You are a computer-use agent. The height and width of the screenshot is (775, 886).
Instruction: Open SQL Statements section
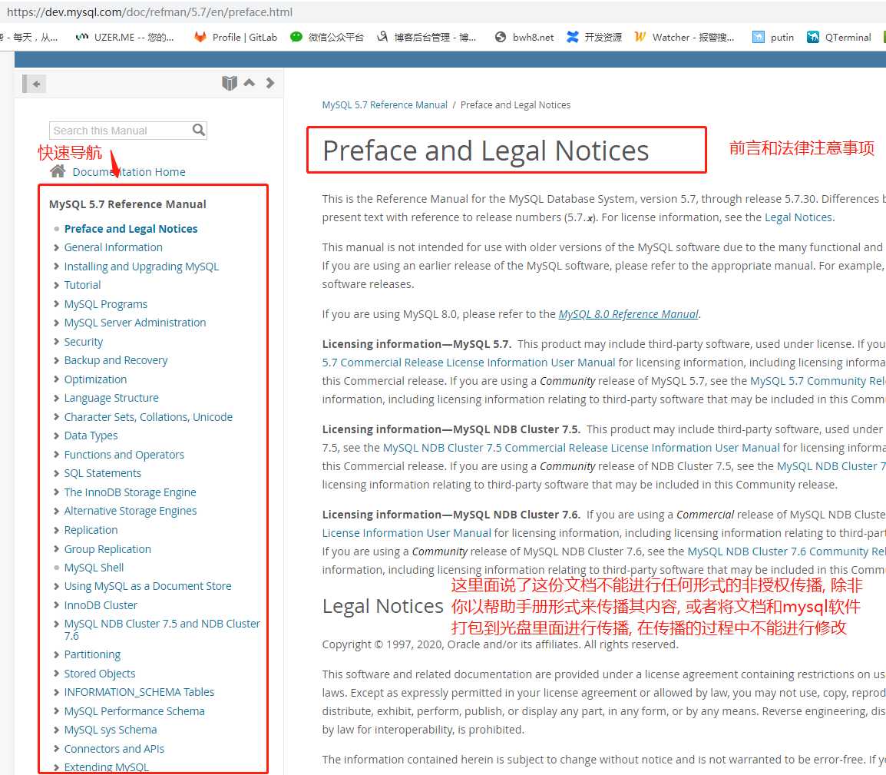[x=102, y=473]
